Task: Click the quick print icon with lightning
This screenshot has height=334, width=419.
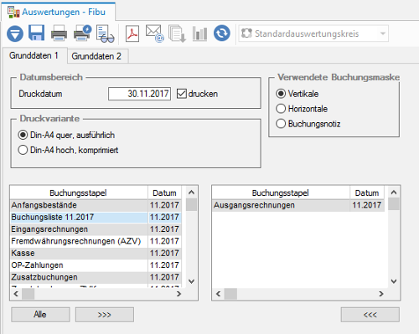Action: pyautogui.click(x=82, y=33)
